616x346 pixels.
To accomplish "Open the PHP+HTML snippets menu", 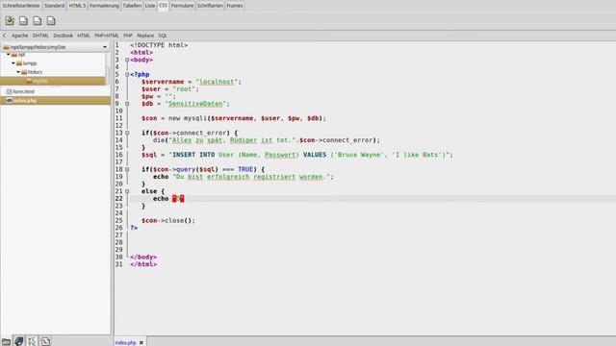I will pos(107,36).
